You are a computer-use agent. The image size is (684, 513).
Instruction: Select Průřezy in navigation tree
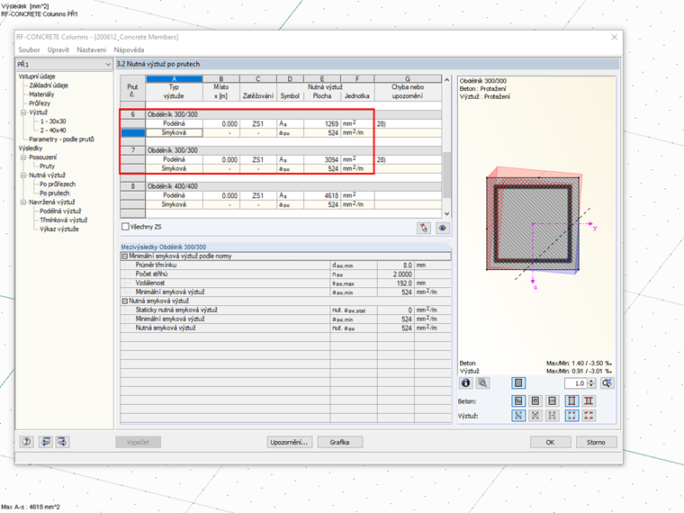pos(40,103)
